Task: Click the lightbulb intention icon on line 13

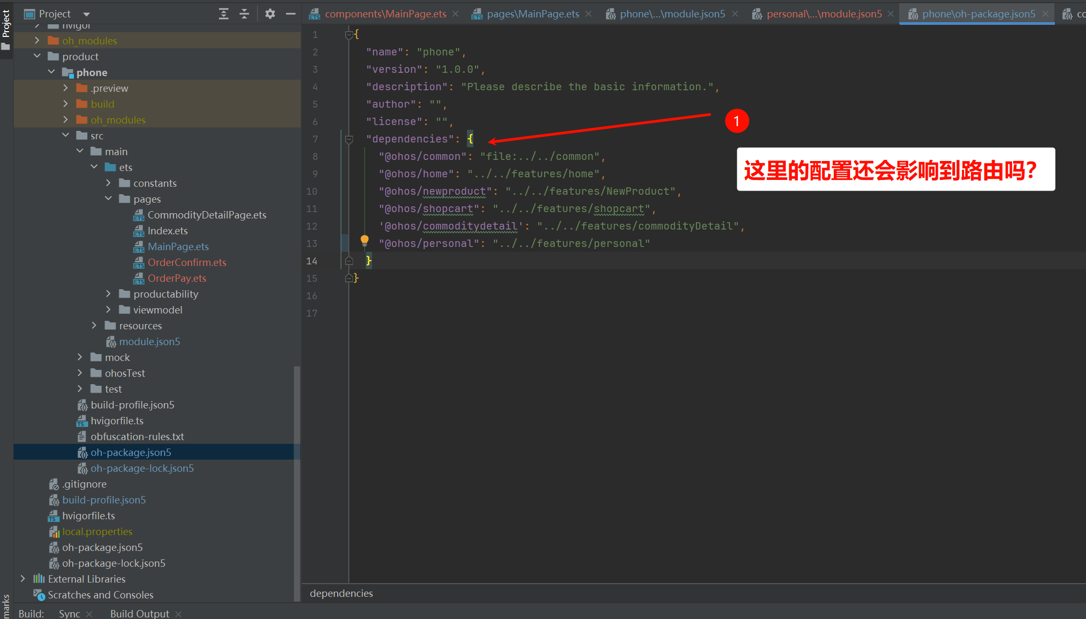Action: tap(364, 241)
